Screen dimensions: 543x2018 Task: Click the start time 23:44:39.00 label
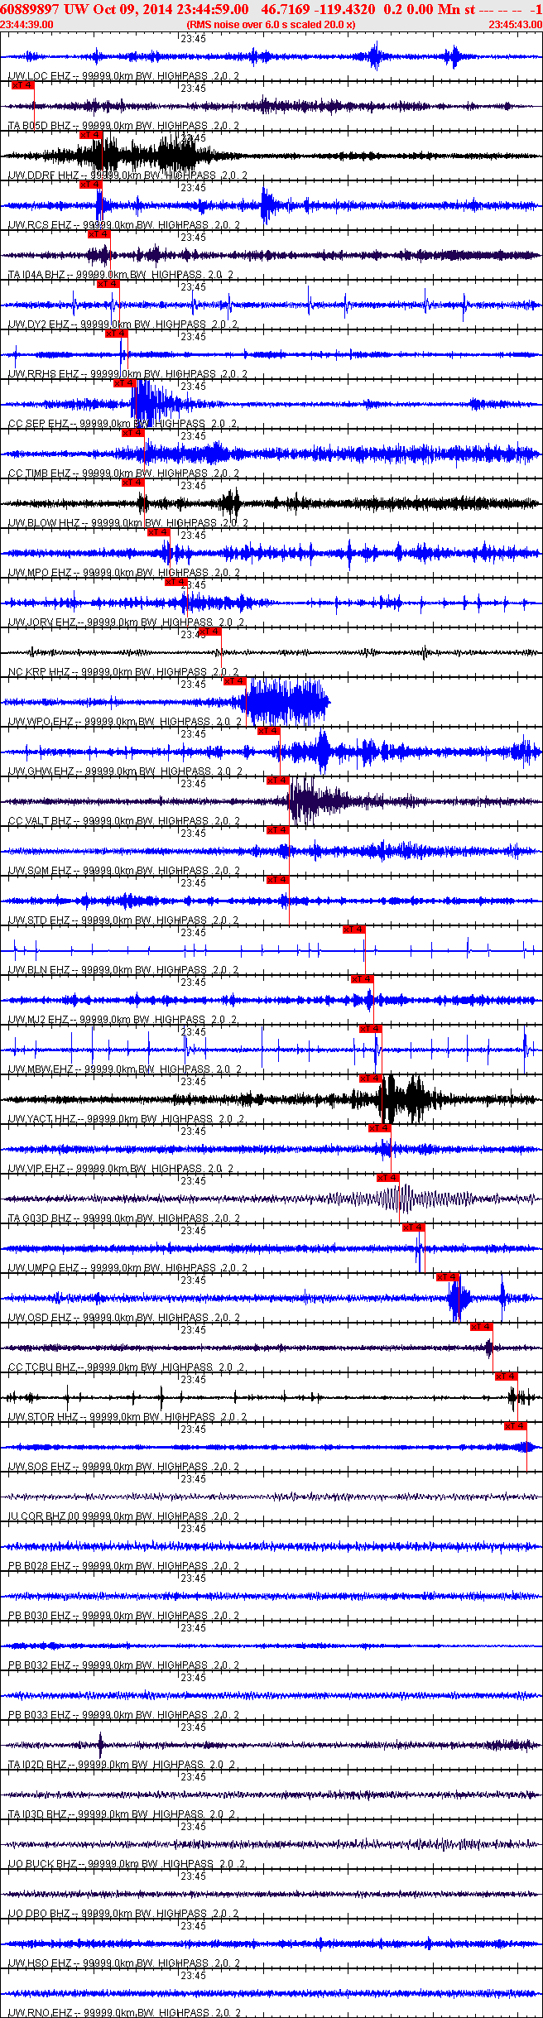tap(26, 24)
